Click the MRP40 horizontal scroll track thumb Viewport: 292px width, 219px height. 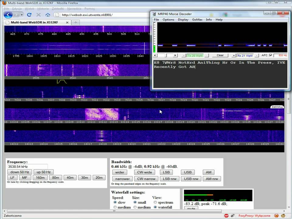coord(165,55)
